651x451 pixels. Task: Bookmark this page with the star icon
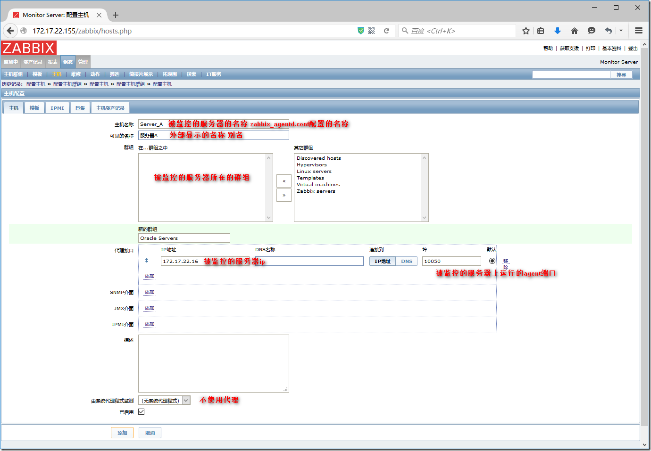526,31
